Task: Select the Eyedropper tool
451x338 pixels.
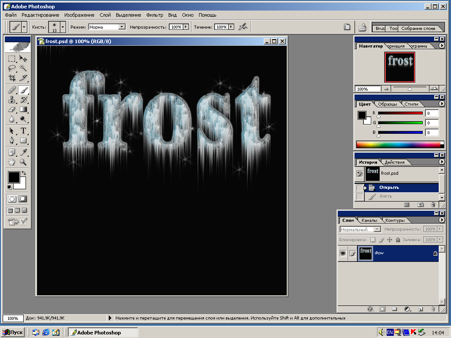Action: point(23,152)
